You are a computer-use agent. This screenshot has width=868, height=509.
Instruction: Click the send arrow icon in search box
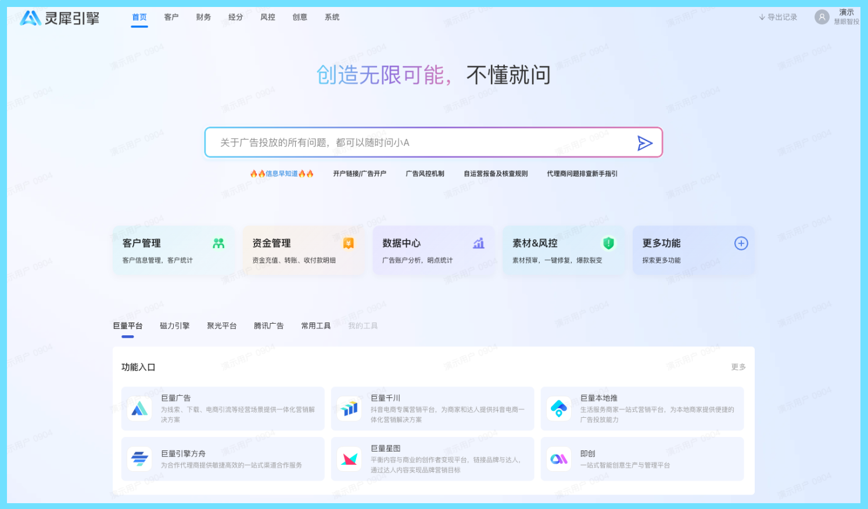(x=645, y=143)
